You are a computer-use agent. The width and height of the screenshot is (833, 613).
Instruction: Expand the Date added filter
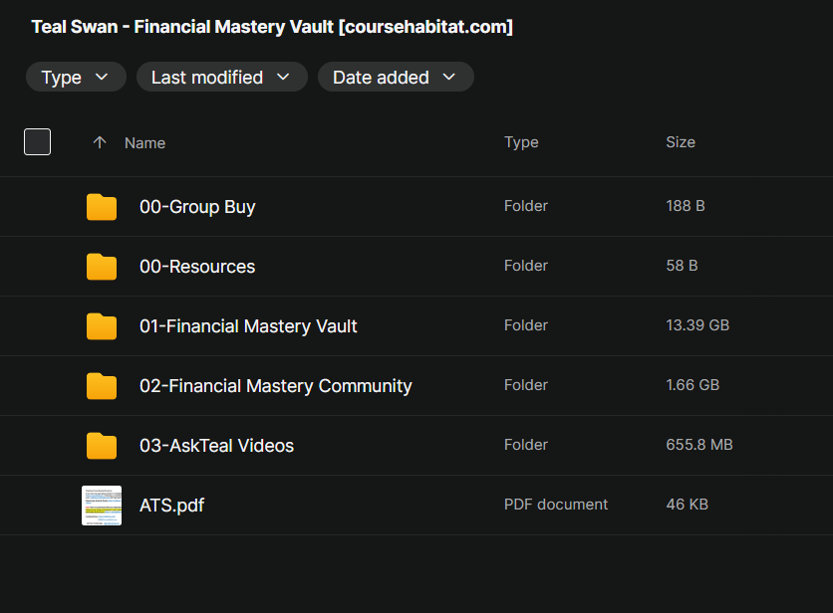pyautogui.click(x=396, y=77)
